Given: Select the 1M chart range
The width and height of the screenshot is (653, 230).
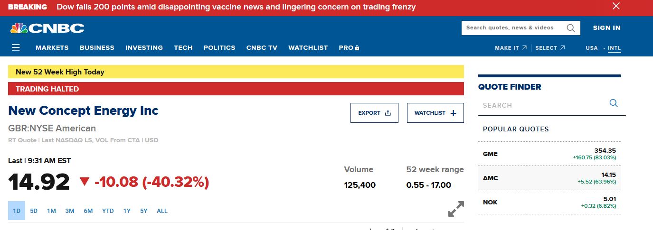Looking at the screenshot, I should pyautogui.click(x=51, y=211).
